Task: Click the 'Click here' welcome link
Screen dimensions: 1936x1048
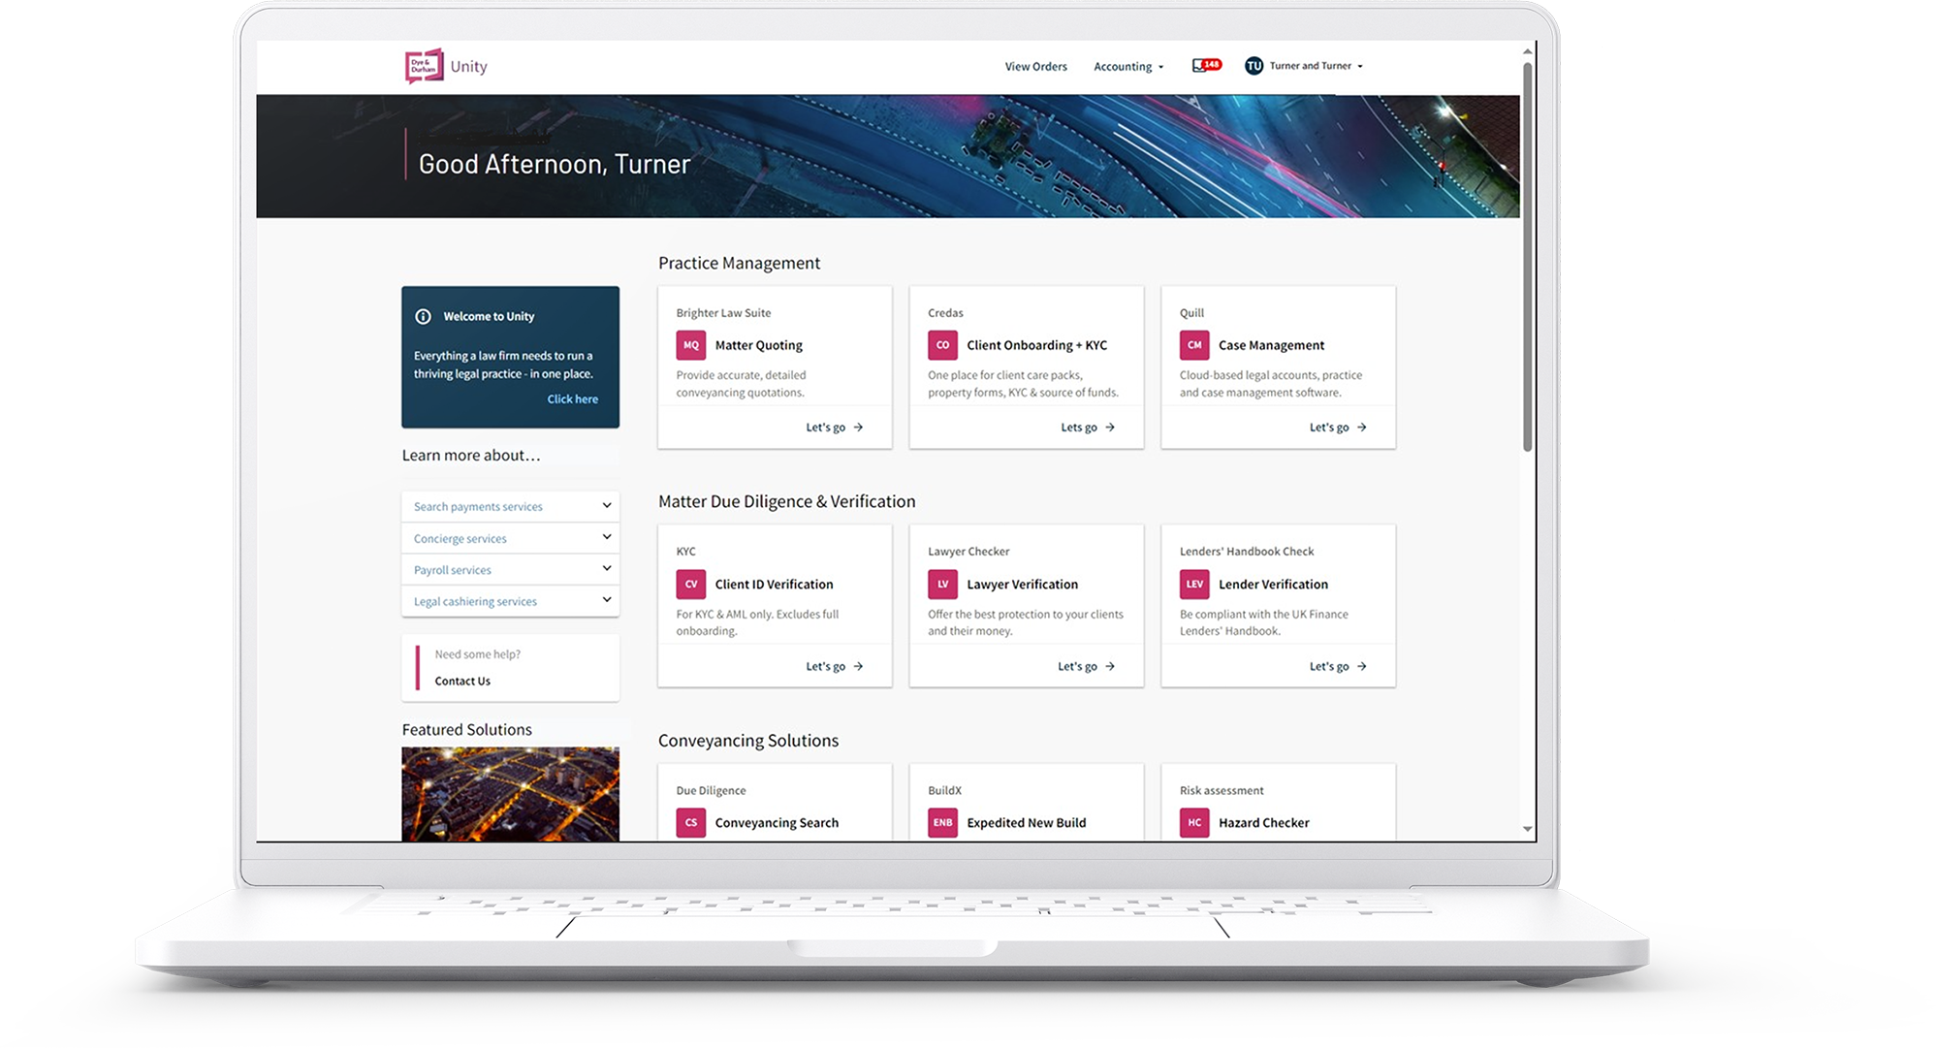Action: click(x=572, y=398)
